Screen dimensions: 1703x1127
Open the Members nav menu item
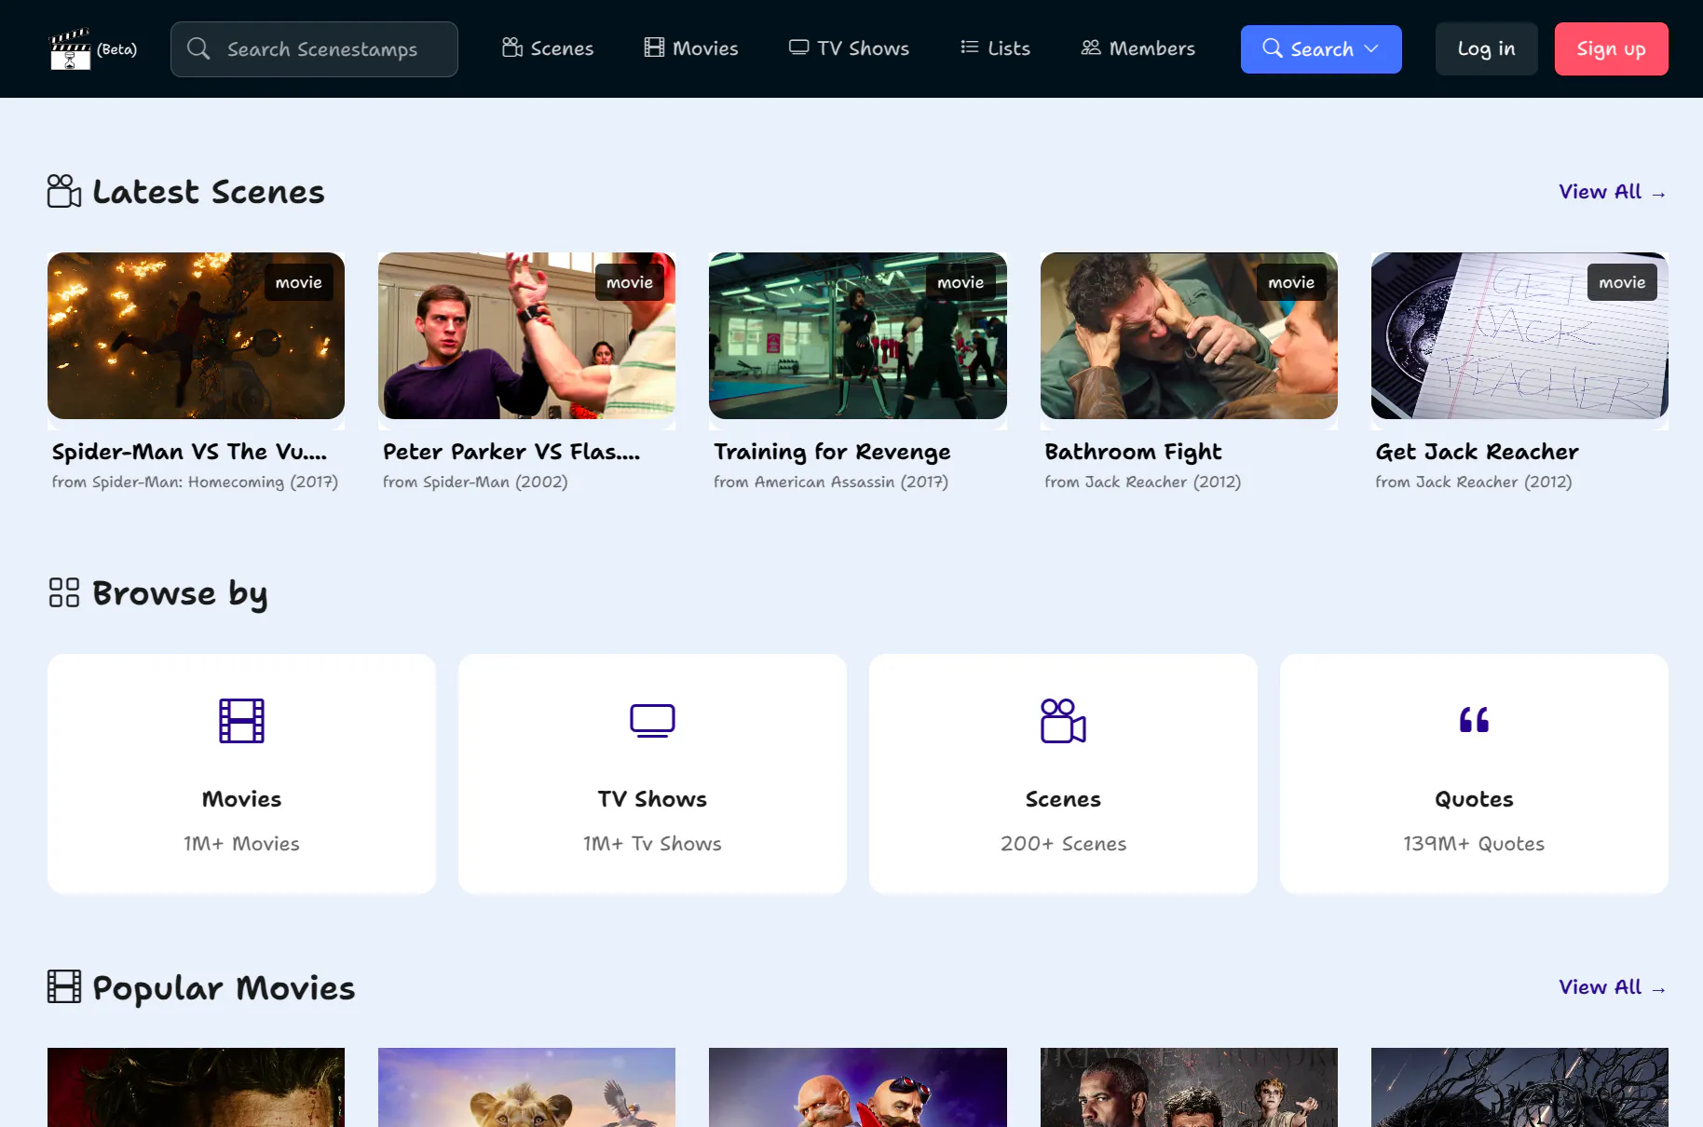tap(1138, 48)
